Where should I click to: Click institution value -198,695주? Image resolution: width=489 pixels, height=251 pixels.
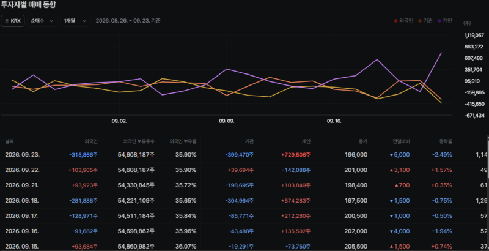click(240, 185)
